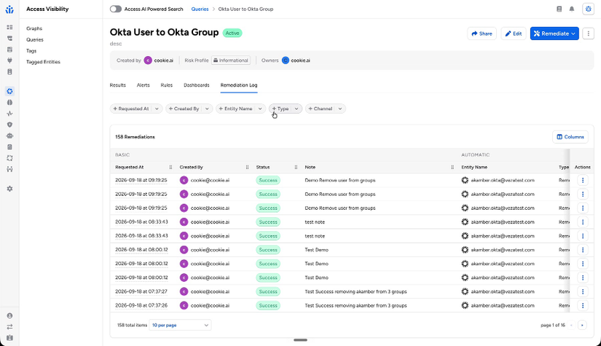Screen dimensions: 601x346
Task: Open row actions for first Demo Remove user row
Action: pyautogui.click(x=583, y=180)
